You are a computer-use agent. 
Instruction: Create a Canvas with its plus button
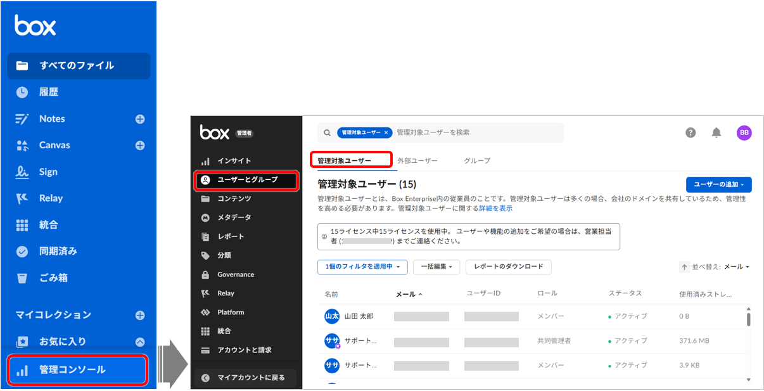[x=140, y=145]
